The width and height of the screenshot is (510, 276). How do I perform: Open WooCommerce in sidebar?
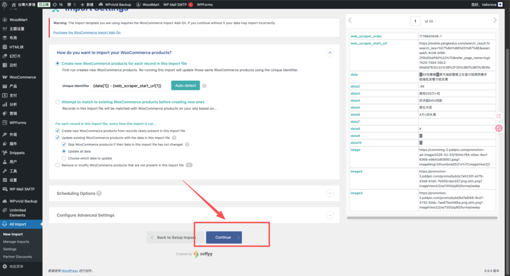point(22,77)
